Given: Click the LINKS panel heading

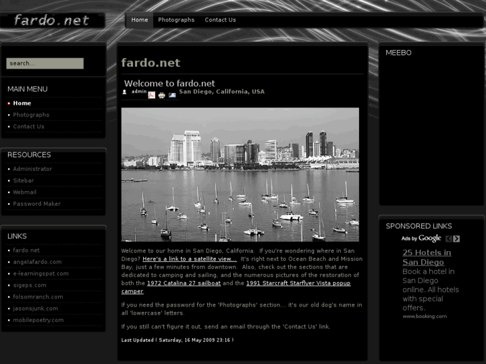Looking at the screenshot, I should [x=17, y=236].
